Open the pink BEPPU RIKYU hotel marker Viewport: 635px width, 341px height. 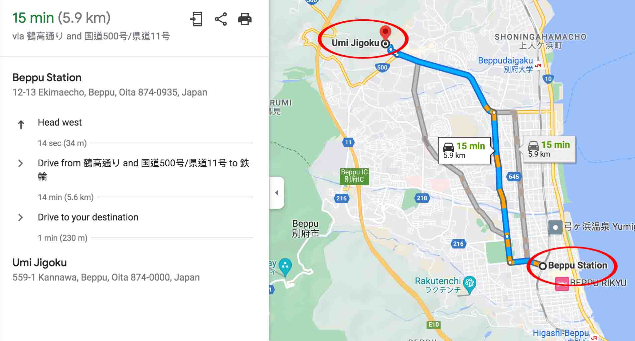tap(562, 284)
